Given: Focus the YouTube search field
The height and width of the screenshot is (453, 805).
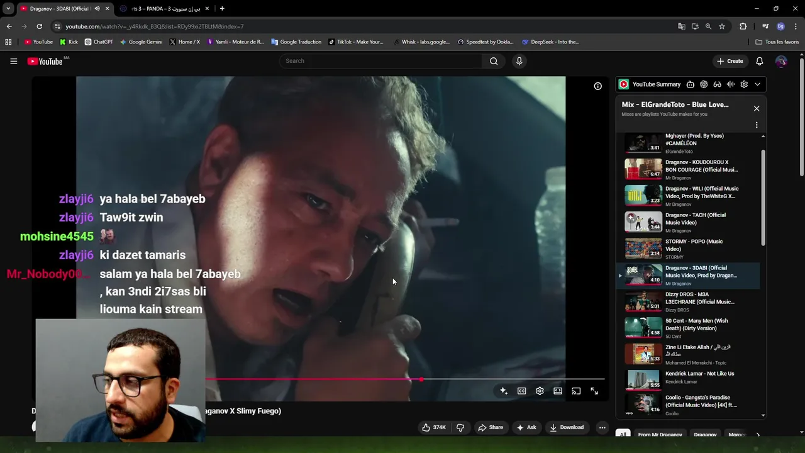Looking at the screenshot, I should [x=380, y=61].
